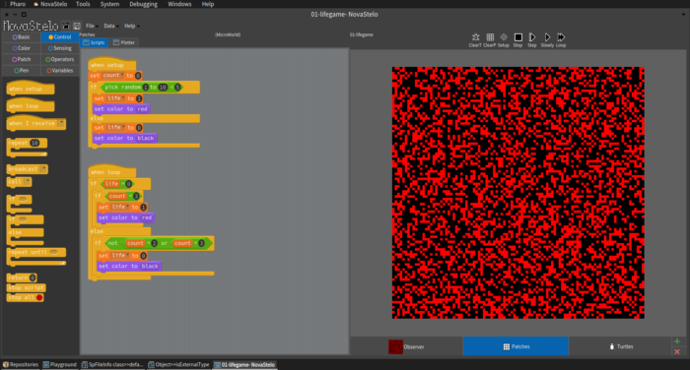Open the Debugging menu in Pharo

click(143, 4)
